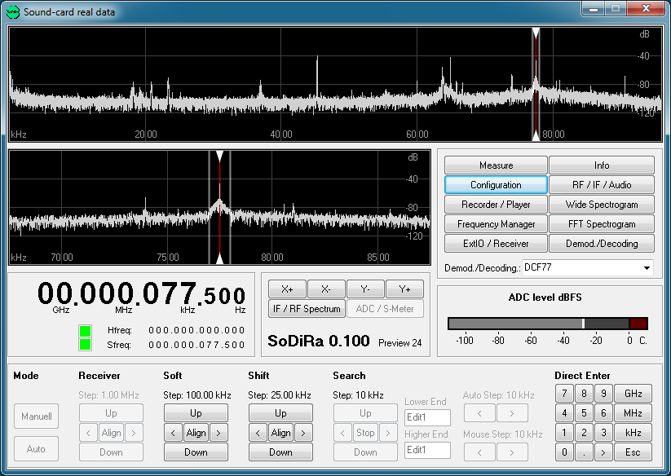Click the Sfreq value 000.000.077.500
The width and height of the screenshot is (671, 476).
click(196, 345)
